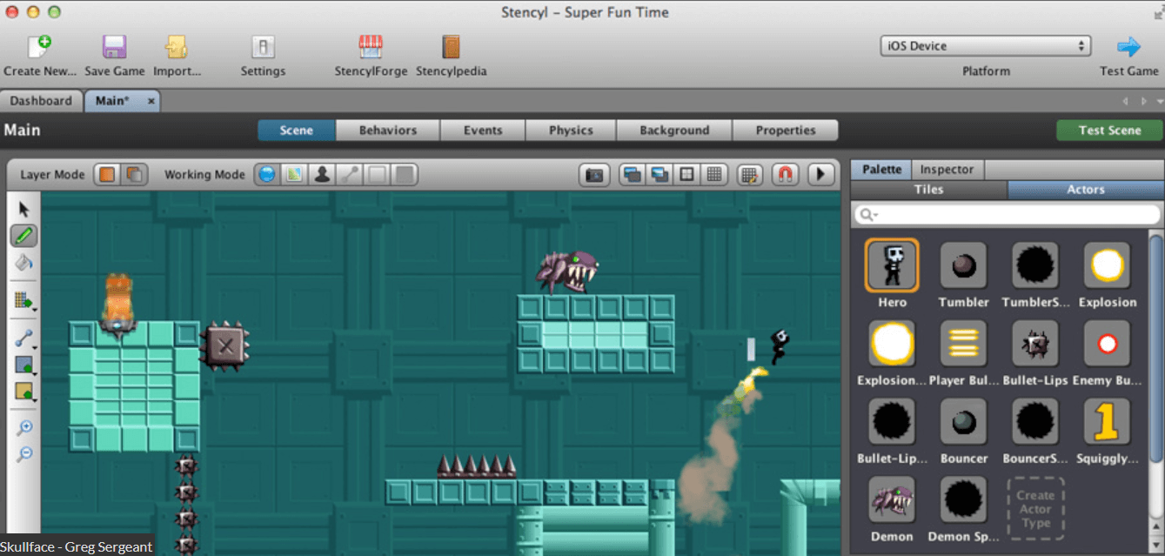The height and width of the screenshot is (556, 1165).
Task: Close the Main tab
Action: (151, 101)
